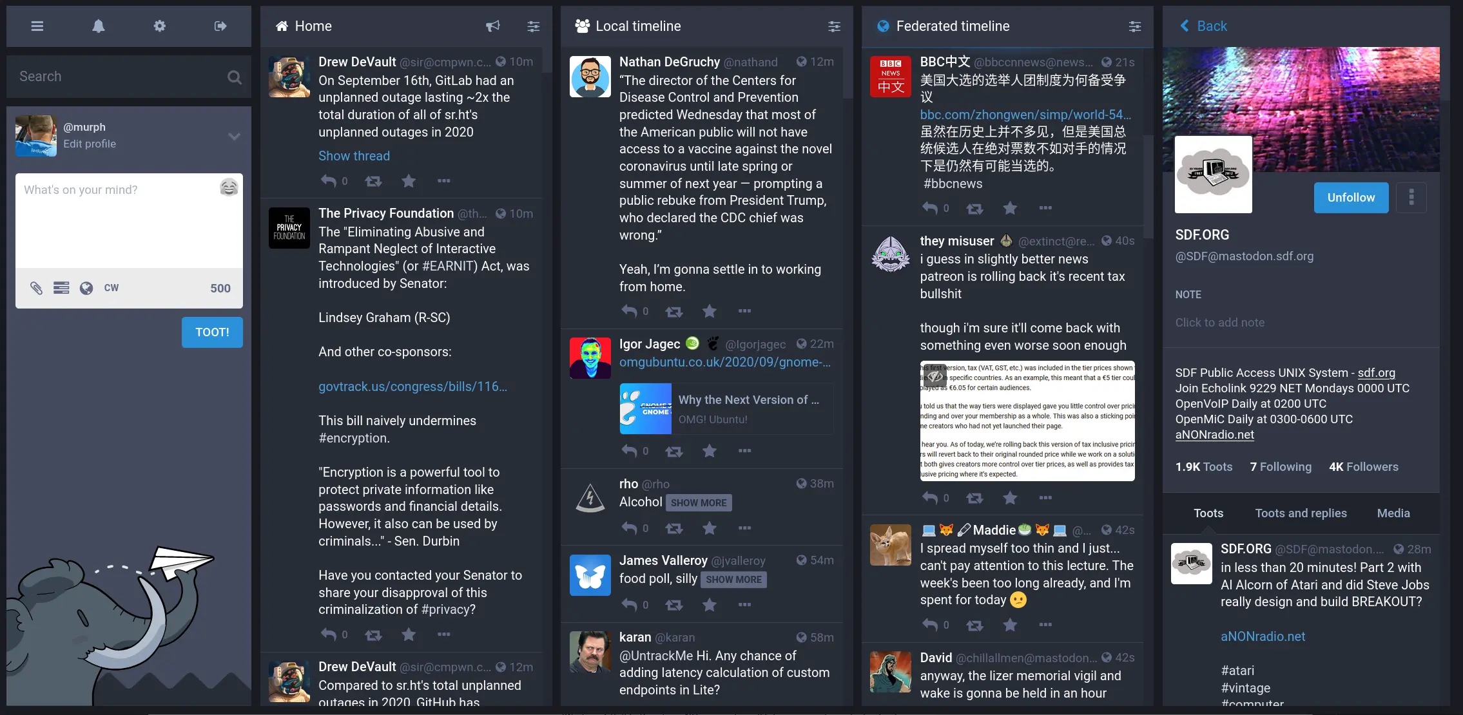Click the settings gear icon in sidebar

[x=159, y=25]
